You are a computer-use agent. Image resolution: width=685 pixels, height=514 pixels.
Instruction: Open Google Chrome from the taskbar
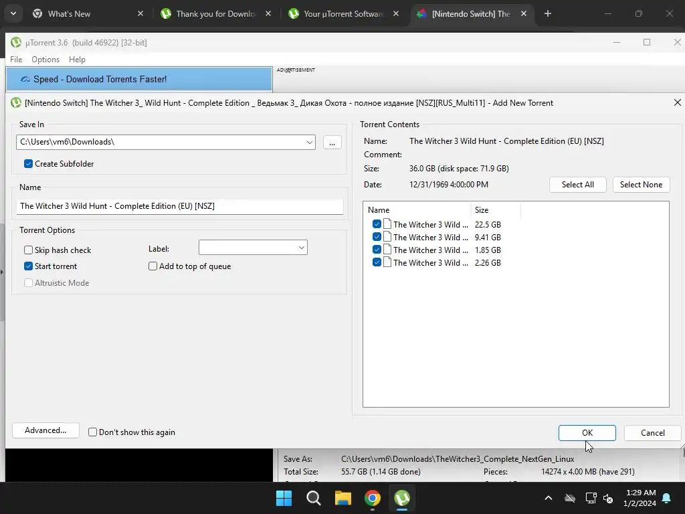click(x=373, y=498)
